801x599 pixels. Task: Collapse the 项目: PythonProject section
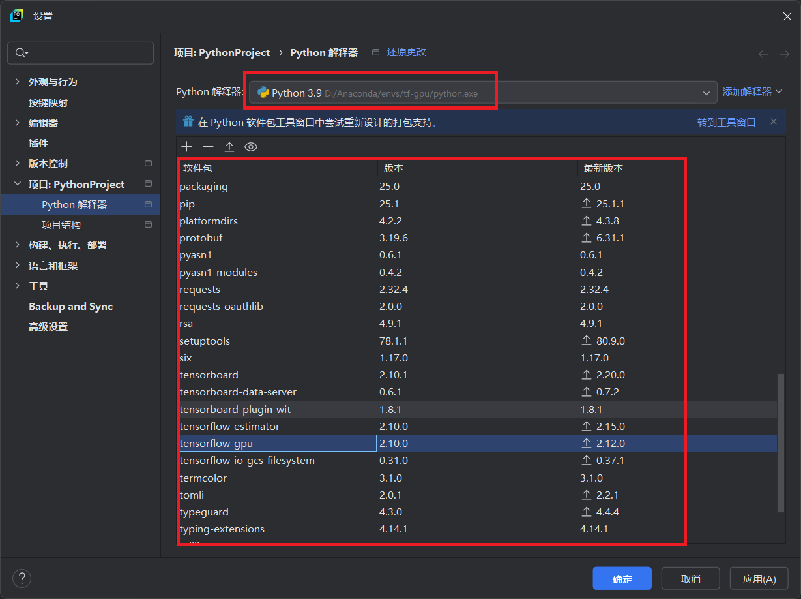tap(18, 184)
